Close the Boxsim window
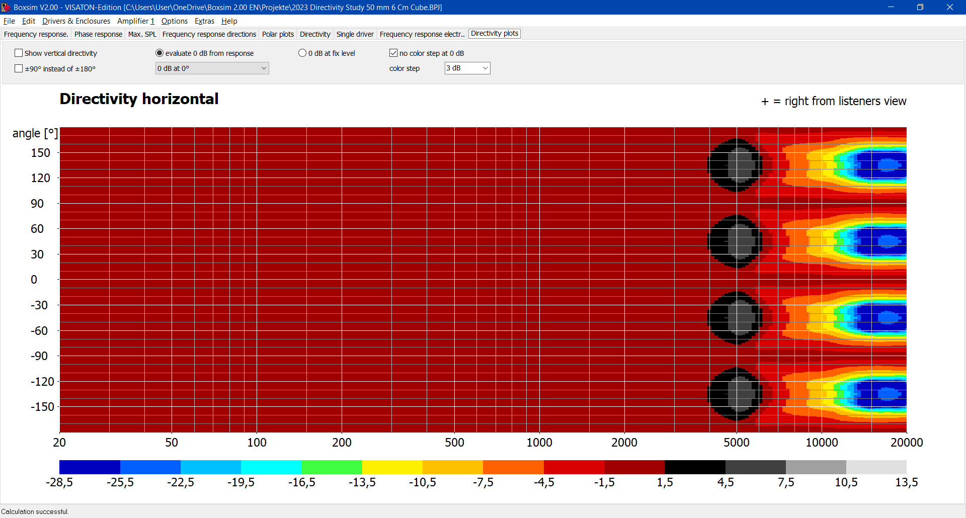The image size is (966, 518). point(950,7)
